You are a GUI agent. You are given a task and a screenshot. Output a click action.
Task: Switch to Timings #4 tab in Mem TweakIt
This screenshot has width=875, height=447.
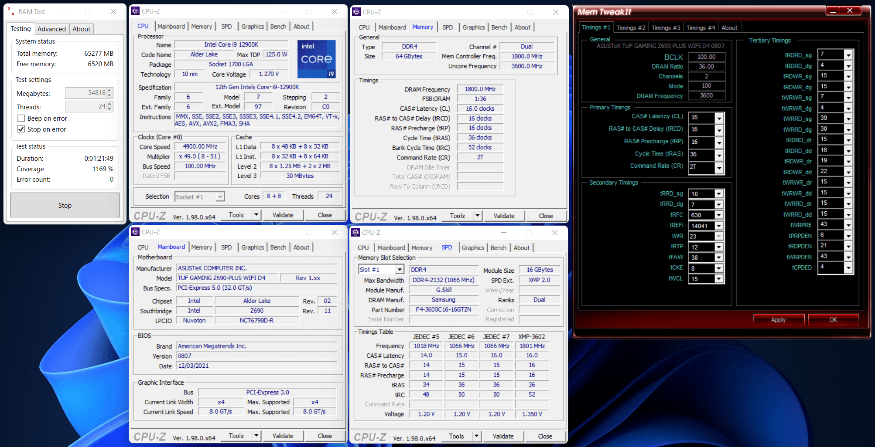point(701,28)
